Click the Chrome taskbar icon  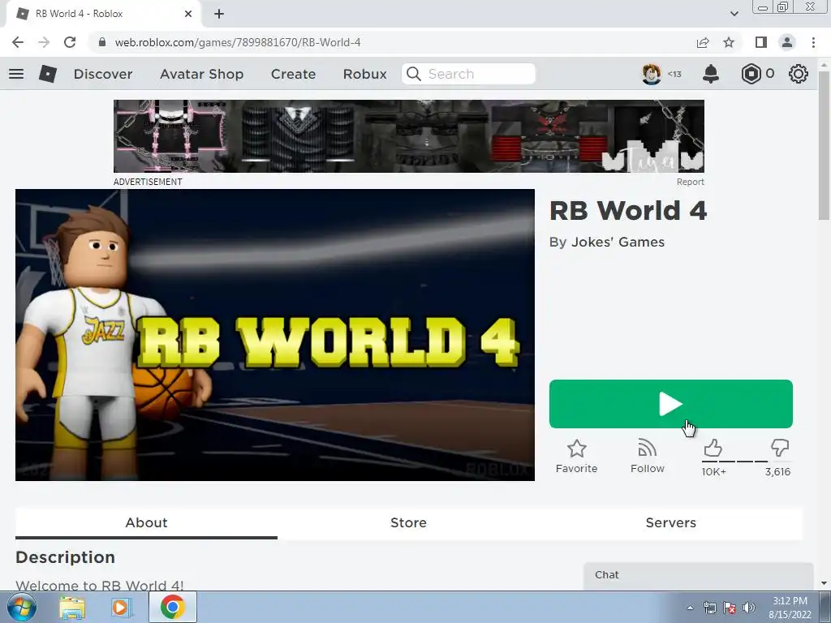[172, 607]
